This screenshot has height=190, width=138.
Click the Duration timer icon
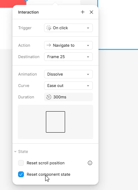click(49, 97)
